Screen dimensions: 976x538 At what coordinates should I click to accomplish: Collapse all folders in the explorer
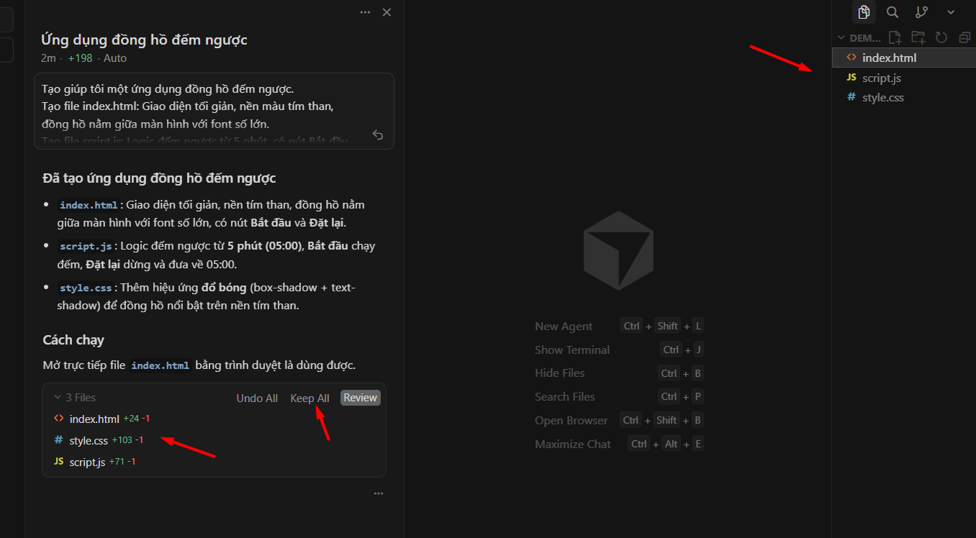[x=964, y=37]
